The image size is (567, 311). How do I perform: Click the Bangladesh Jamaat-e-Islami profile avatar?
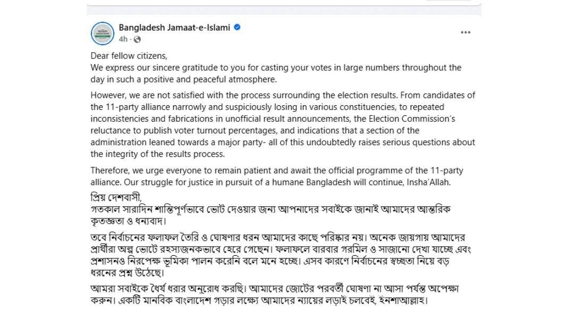(x=102, y=33)
